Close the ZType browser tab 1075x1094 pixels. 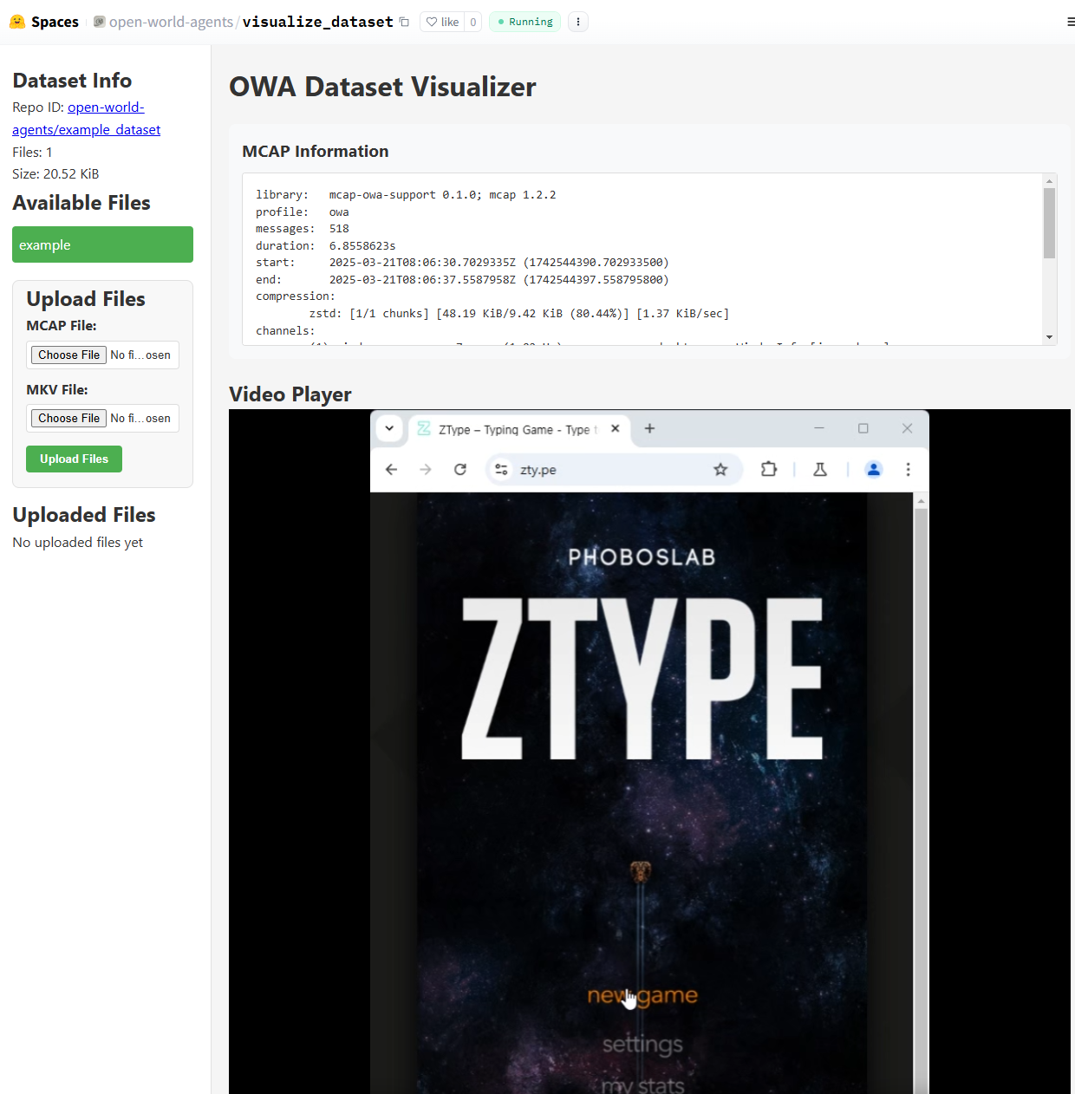(x=615, y=428)
